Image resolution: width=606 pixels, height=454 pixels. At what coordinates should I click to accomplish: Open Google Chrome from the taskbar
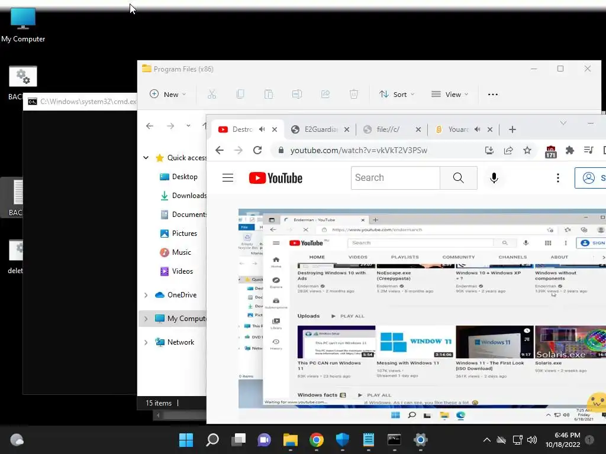(x=317, y=440)
